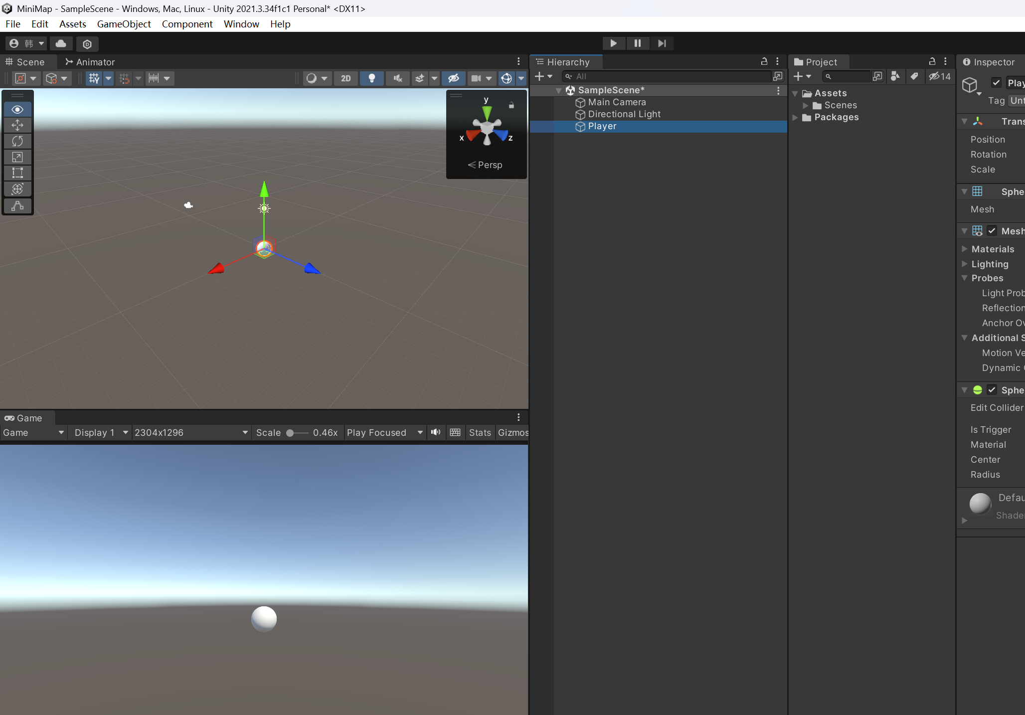Click the Step forward button
The image size is (1025, 715).
(x=662, y=43)
